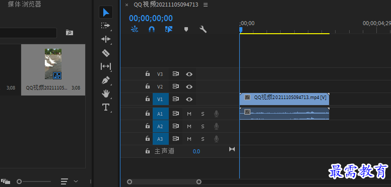391x187 pixels.
Task: Lock the V2 track
Action: click(148, 86)
